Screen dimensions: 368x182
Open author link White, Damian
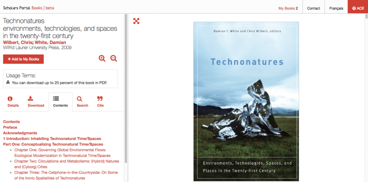click(50, 42)
